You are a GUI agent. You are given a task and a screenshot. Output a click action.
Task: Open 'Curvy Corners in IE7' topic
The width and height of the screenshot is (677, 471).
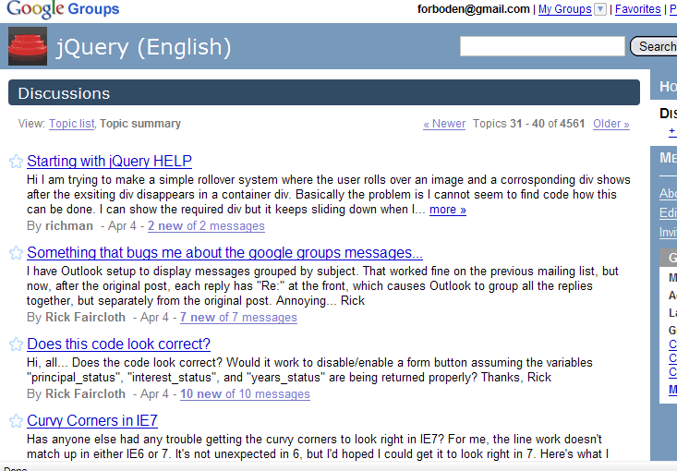[92, 420]
